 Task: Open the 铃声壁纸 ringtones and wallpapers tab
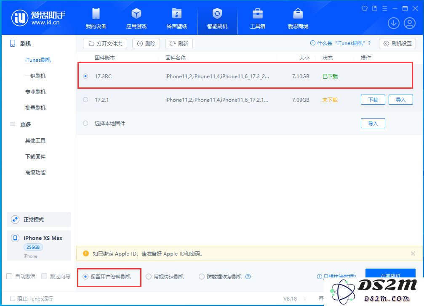point(177,18)
